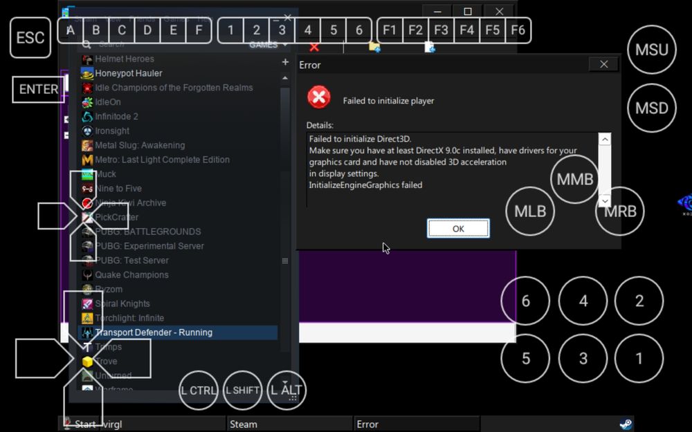Tap the B overlay key
This screenshot has height=432, width=692.
(x=95, y=30)
